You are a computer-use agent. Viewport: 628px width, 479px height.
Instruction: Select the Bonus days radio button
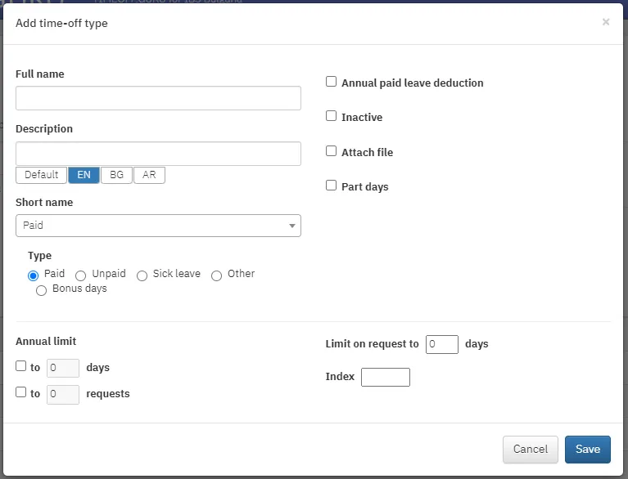coord(41,290)
